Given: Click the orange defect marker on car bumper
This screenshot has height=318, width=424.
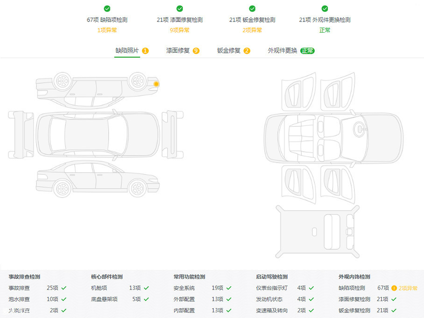Looking at the screenshot, I should [156, 84].
